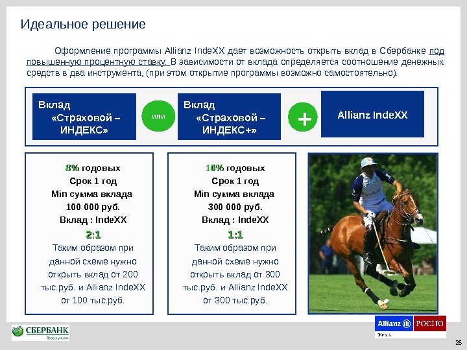The image size is (467, 350).
Task: Click "от 100 тыс.руб." line in left card
Action: point(93,300)
